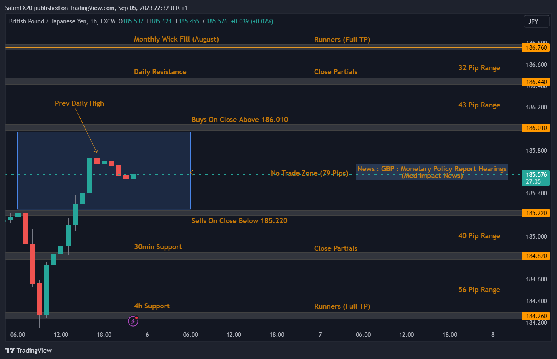This screenshot has height=359, width=557.
Task: Click the 186.760 price level label
Action: click(x=536, y=48)
